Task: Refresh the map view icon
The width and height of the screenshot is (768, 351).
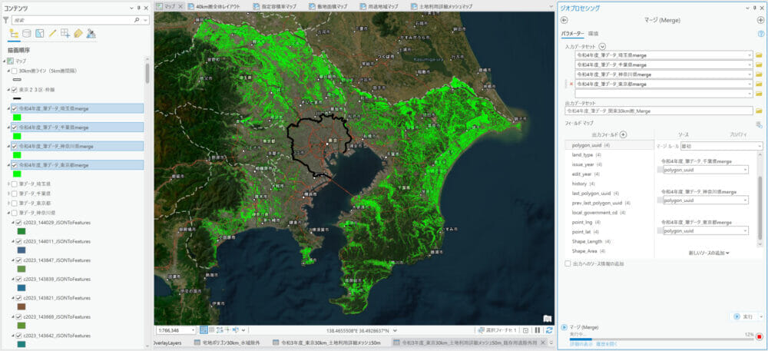Action: click(x=549, y=330)
